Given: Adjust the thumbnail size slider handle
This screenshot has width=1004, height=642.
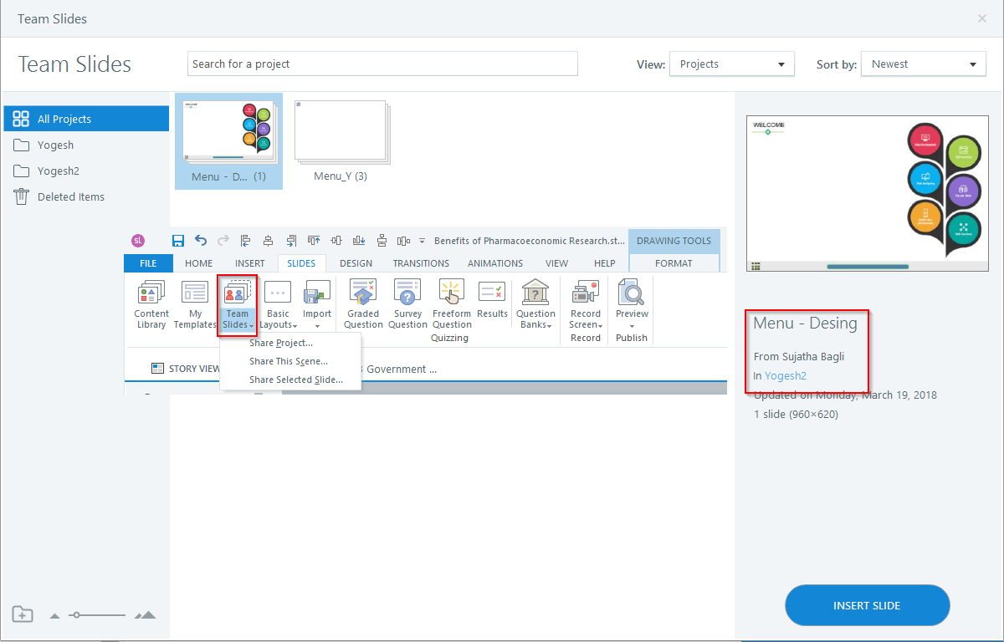Looking at the screenshot, I should pos(76,615).
